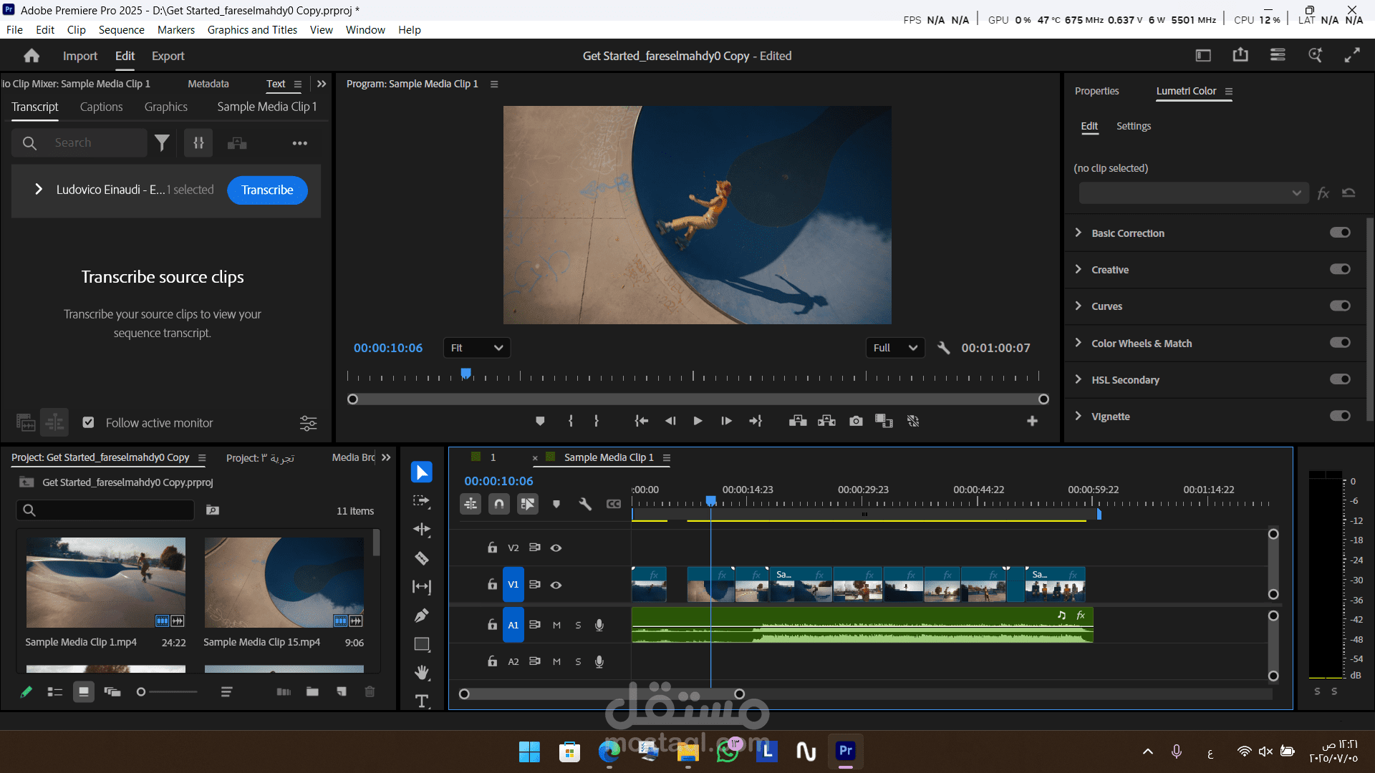Toggle Curves section switch
This screenshot has width=1375, height=773.
pyautogui.click(x=1340, y=306)
